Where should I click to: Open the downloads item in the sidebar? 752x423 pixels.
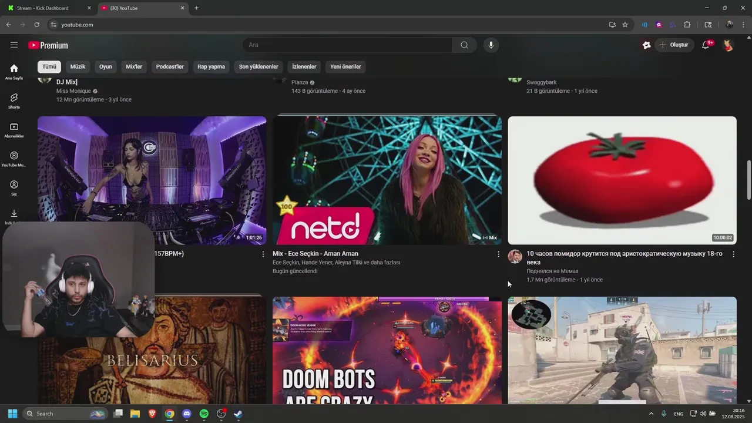(14, 216)
